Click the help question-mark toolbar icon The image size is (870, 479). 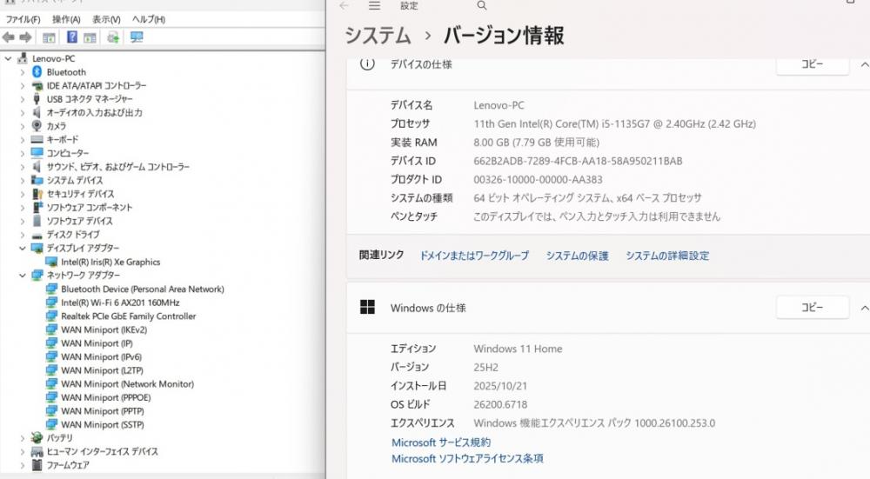(x=72, y=37)
